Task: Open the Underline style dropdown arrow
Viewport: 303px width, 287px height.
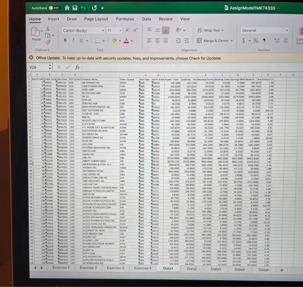Action: pos(87,41)
